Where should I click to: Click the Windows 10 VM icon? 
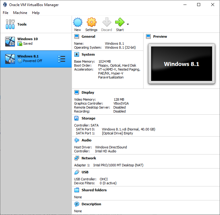pos(10,42)
